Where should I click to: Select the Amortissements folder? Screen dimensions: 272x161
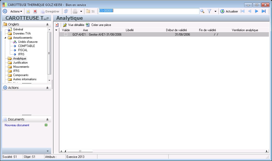pos(23,38)
